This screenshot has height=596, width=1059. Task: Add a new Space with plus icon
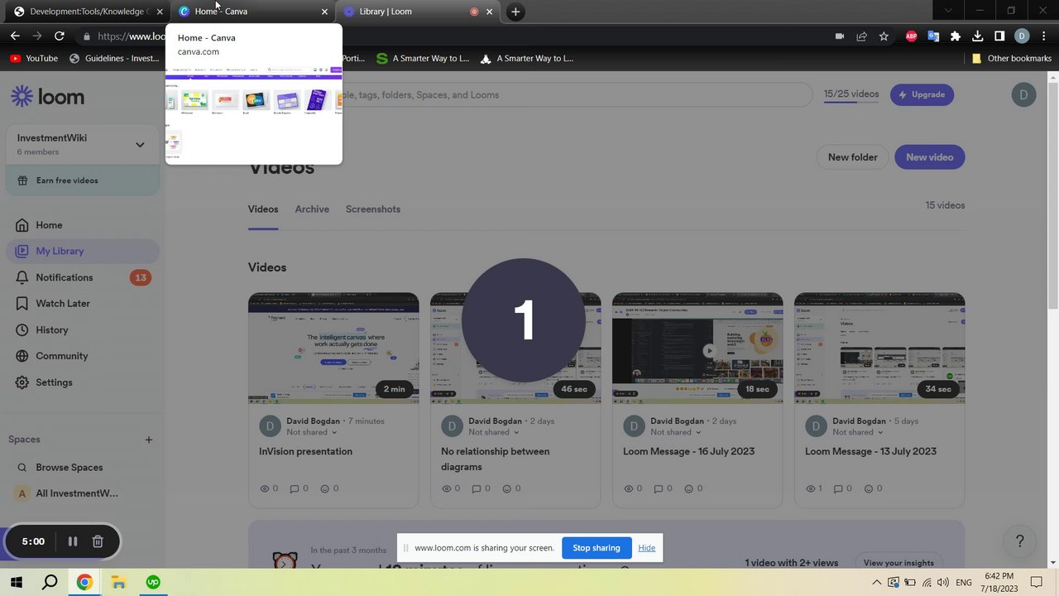click(149, 440)
